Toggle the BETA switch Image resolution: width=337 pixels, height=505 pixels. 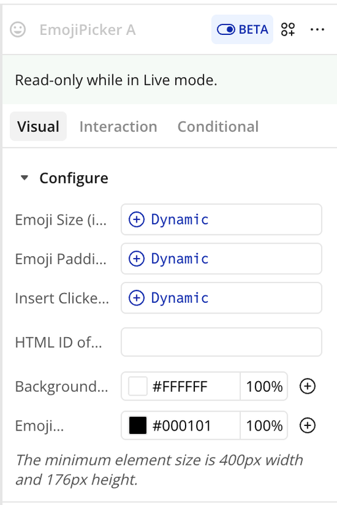(x=242, y=30)
